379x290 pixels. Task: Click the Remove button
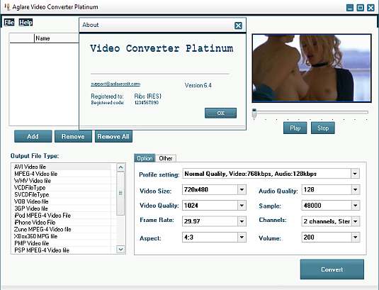(73, 136)
